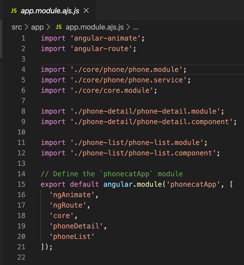Expand the chevron after app.module.ajs.js breadcrumb
244x265 pixels.
coord(128,27)
